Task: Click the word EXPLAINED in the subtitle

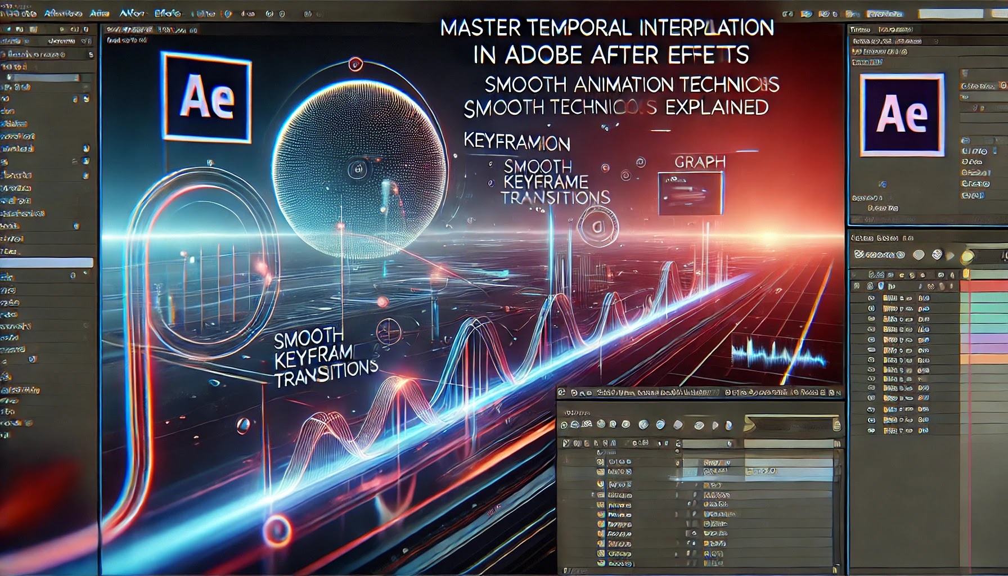Action: (717, 107)
